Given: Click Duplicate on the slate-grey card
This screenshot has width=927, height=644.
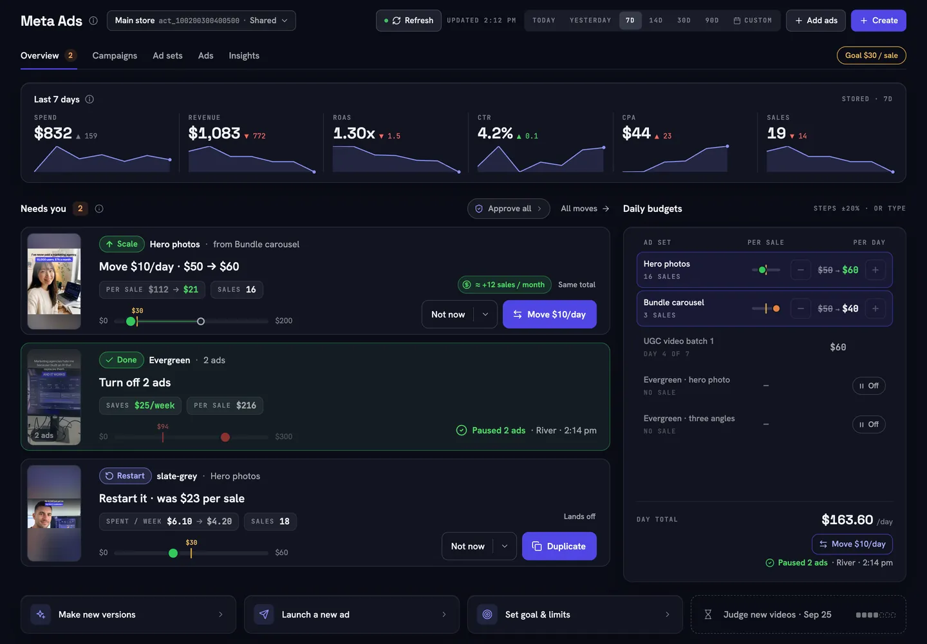Looking at the screenshot, I should click(x=559, y=546).
